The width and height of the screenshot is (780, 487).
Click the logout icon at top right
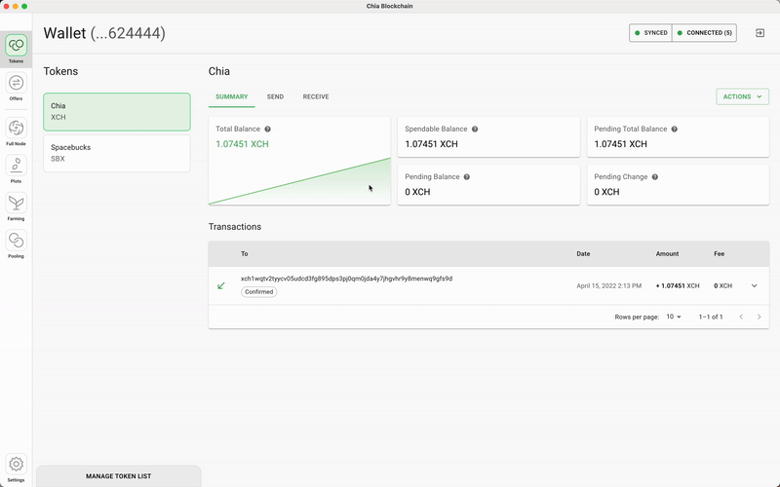(x=760, y=33)
